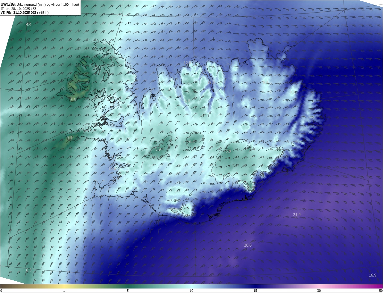Click the color scale tick labeled 15
Viewport: 383px width, 293px height.
click(x=255, y=291)
